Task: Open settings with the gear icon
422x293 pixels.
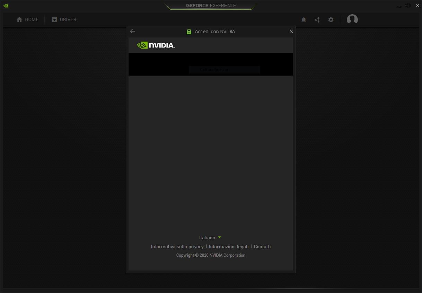Action: [331, 20]
